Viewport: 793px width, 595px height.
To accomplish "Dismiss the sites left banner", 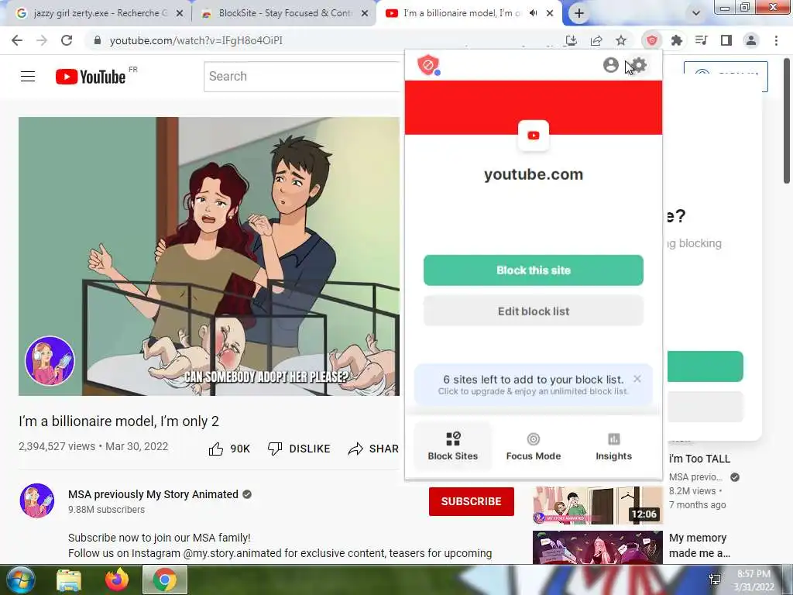I will [x=637, y=378].
